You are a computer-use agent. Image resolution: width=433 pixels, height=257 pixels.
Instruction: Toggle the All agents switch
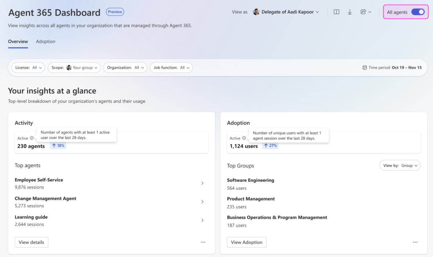pos(418,12)
